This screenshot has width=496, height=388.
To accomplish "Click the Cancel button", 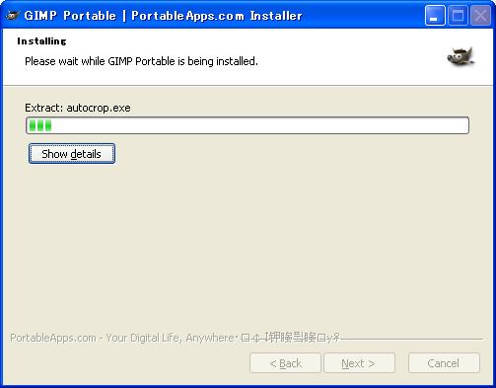I will (444, 363).
